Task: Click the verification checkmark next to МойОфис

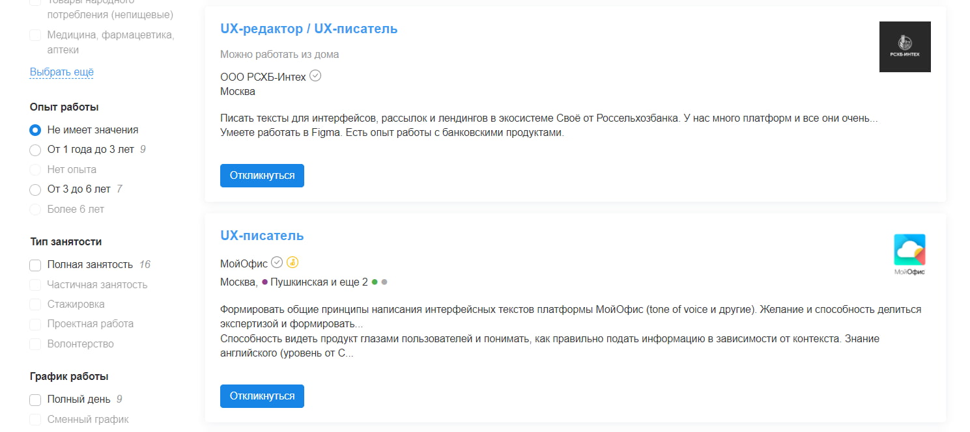Action: pos(277,262)
